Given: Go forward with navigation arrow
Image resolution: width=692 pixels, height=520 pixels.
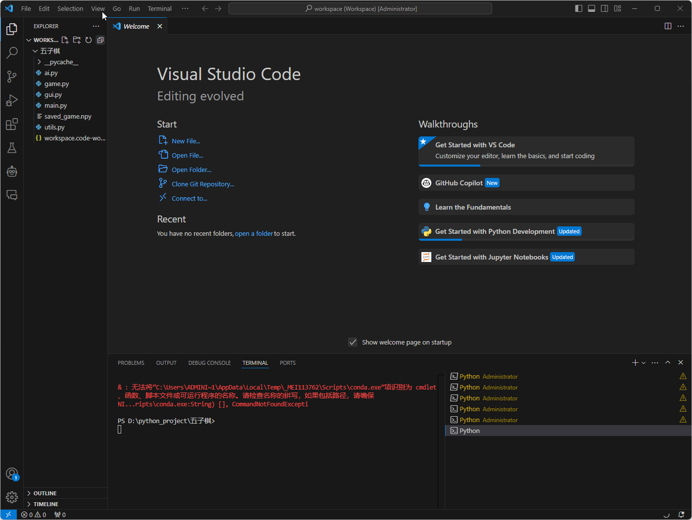Looking at the screenshot, I should point(218,8).
